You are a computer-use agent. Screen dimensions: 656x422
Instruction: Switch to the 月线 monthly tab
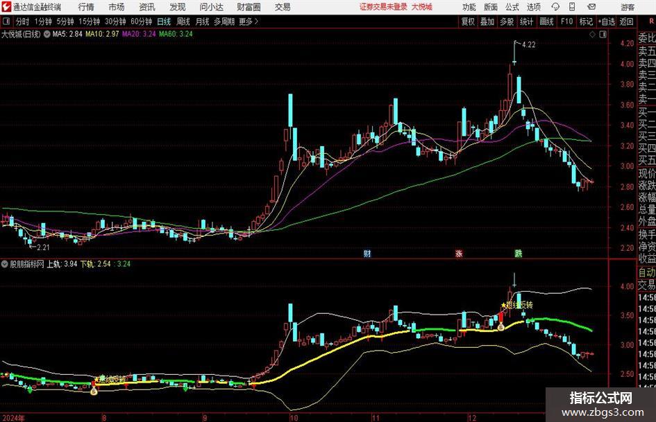[202, 21]
